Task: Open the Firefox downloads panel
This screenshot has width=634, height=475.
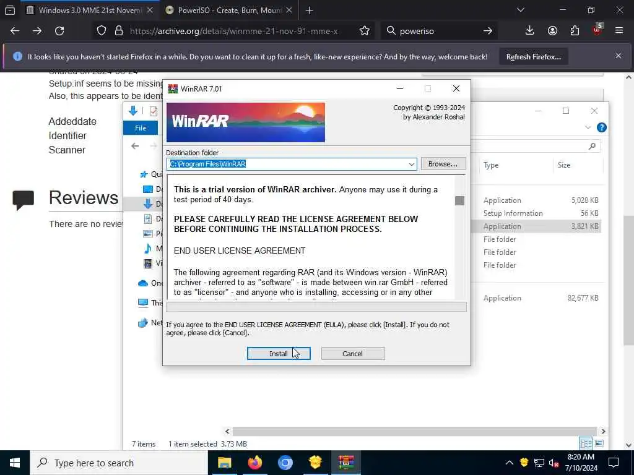Action: tap(529, 31)
